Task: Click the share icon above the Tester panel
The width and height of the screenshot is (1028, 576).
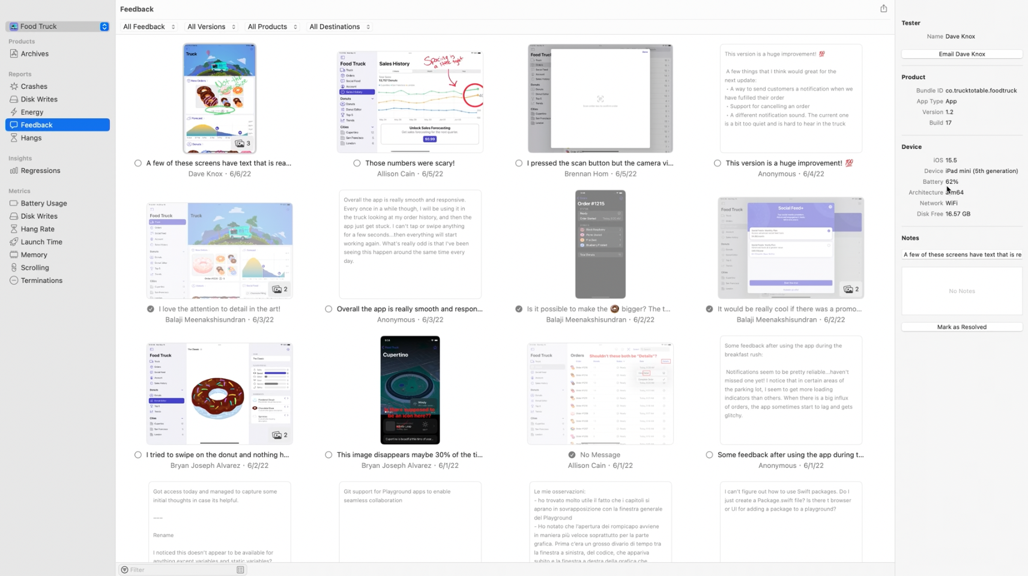Action: click(x=883, y=8)
